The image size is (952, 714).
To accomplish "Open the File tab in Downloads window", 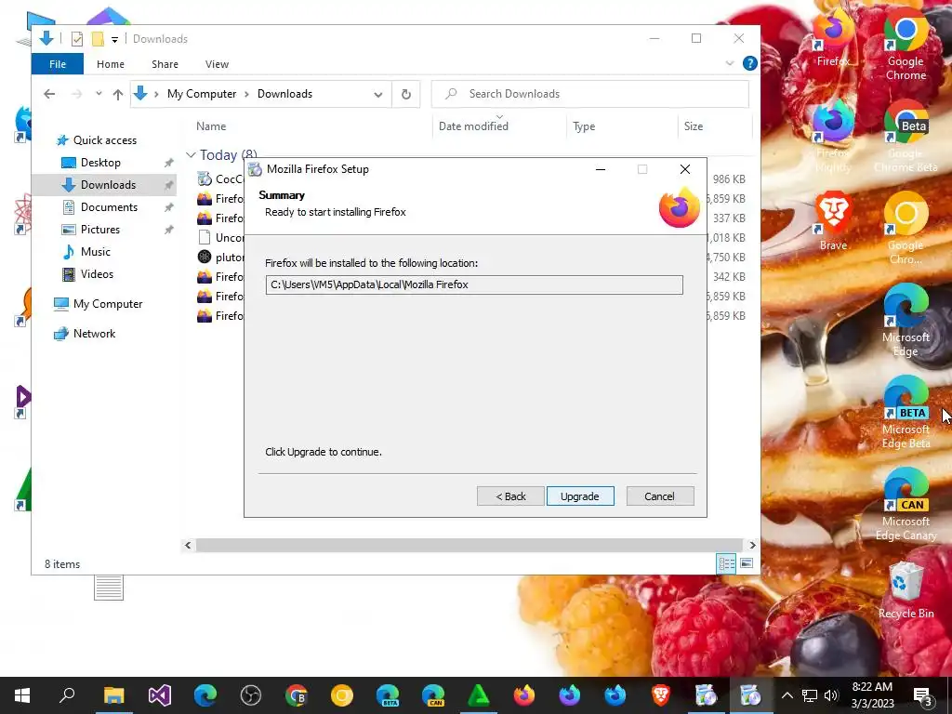I will click(x=58, y=64).
